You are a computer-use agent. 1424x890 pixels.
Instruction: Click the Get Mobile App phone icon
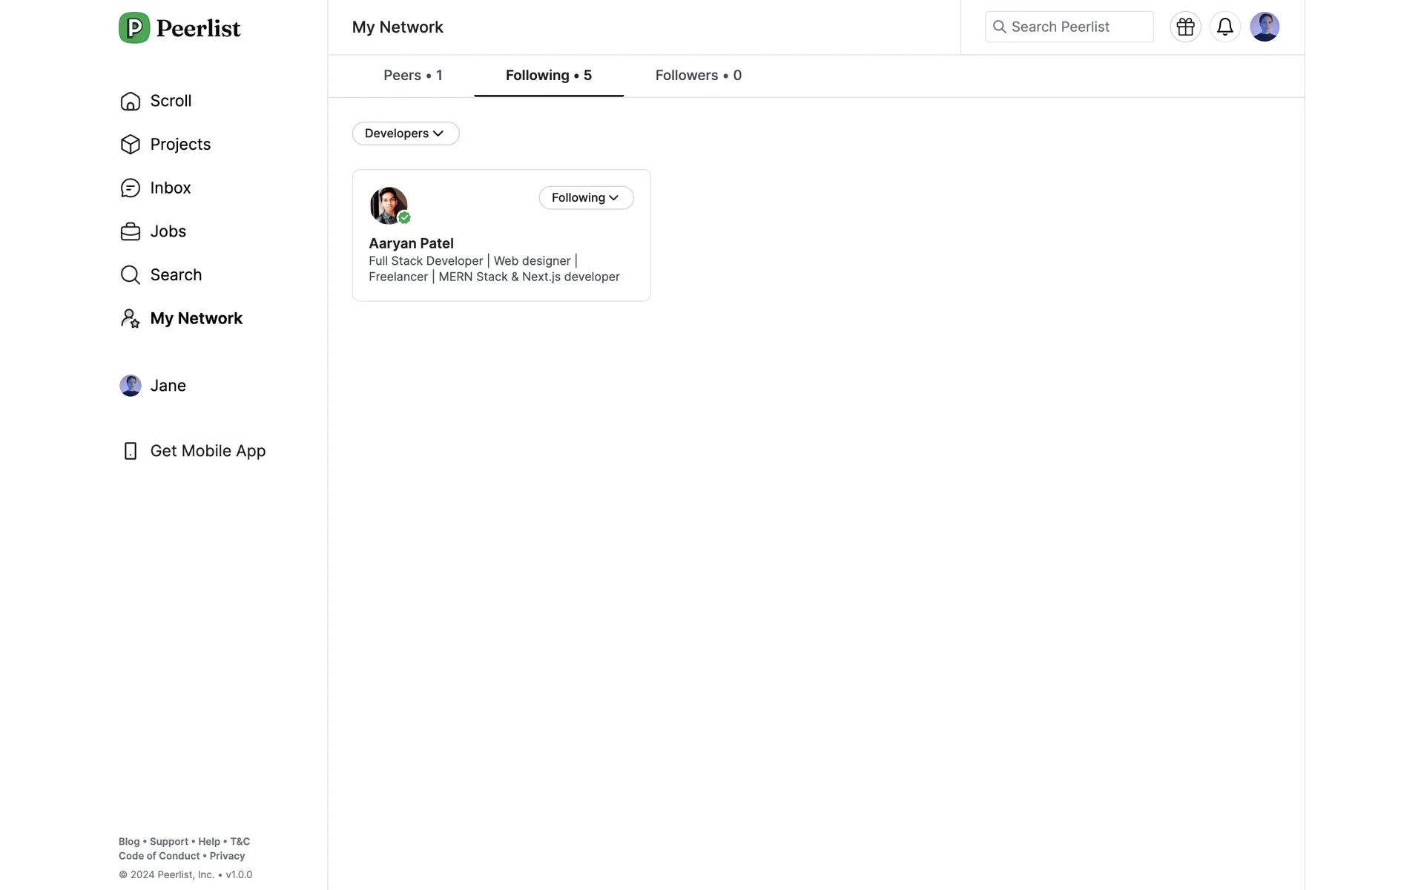pos(131,451)
